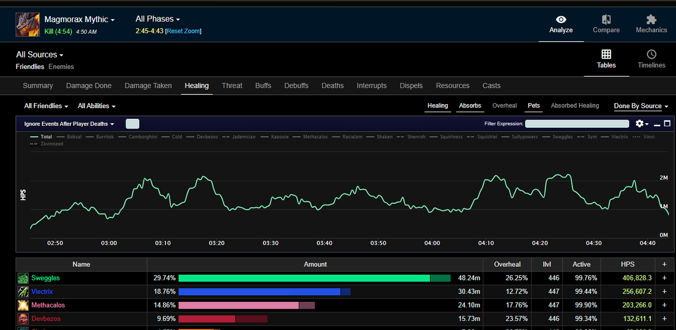Viewport: 676px width, 330px height.
Task: Click the Reset Zoom link
Action: [183, 31]
